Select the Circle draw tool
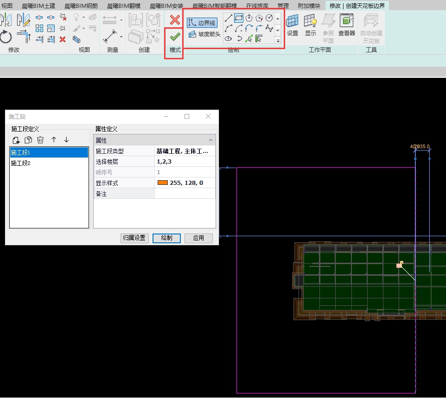 269,18
